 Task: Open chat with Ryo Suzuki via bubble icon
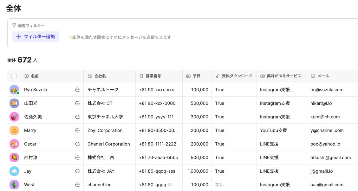(77, 90)
